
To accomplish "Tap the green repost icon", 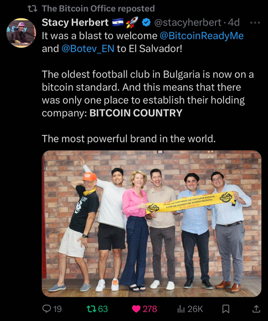I will 91,309.
